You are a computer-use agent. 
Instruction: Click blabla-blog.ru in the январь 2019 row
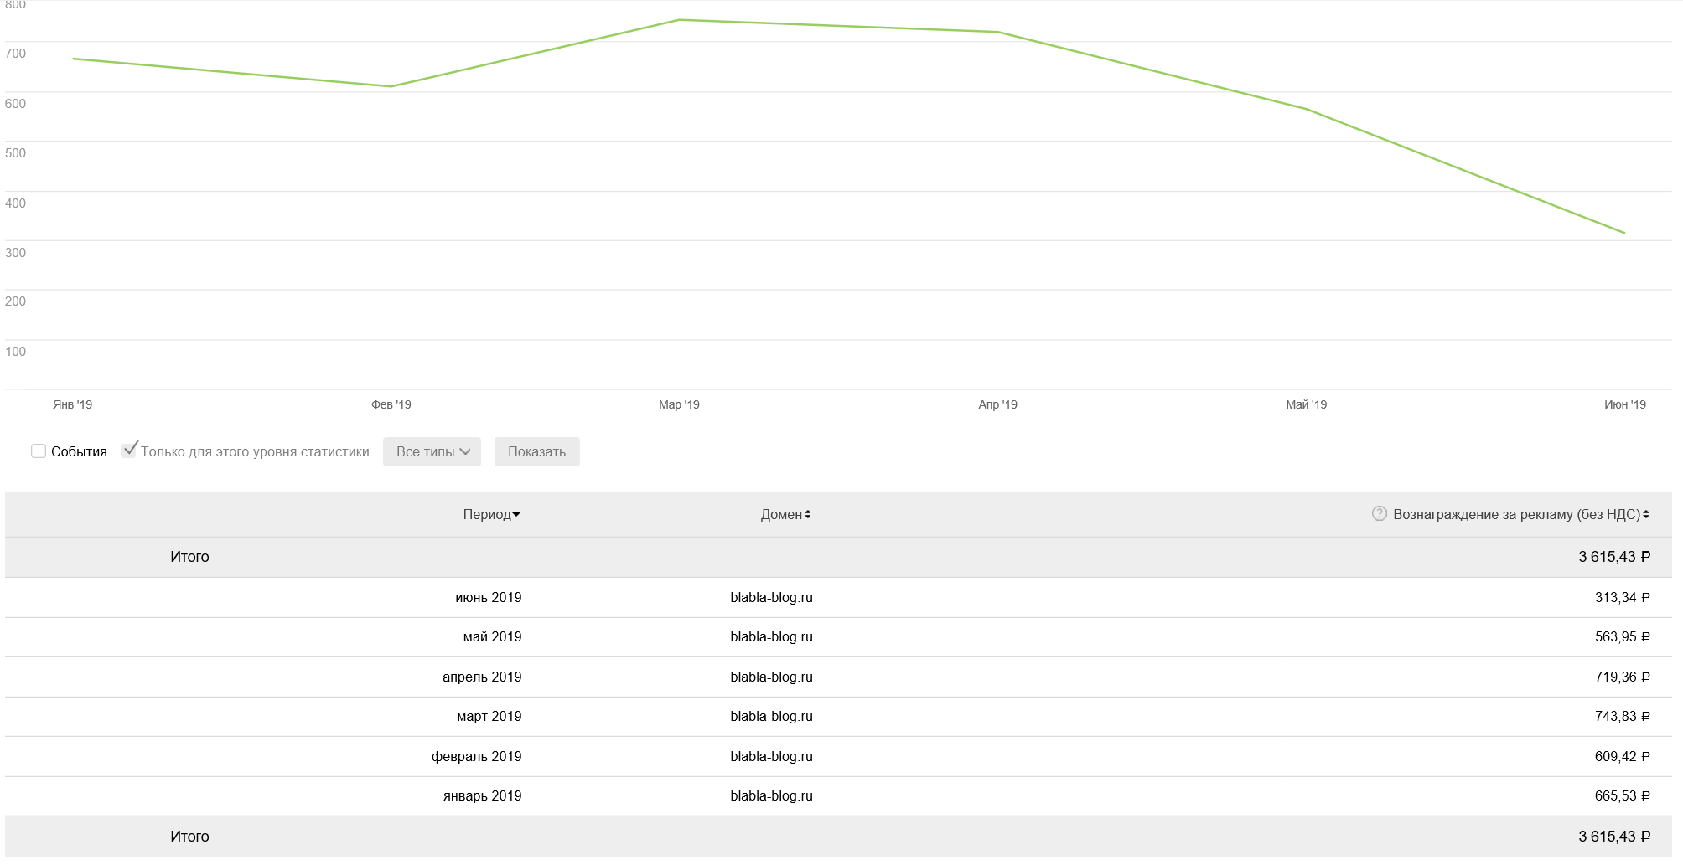click(771, 796)
